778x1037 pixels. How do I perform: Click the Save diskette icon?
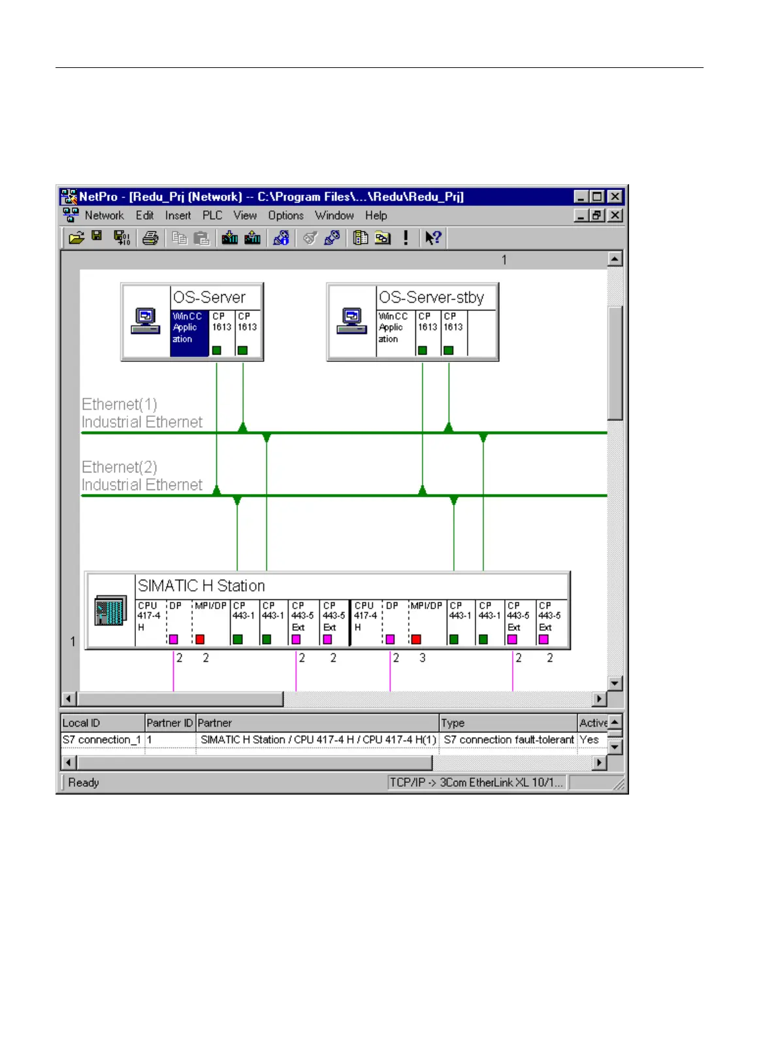pos(97,237)
